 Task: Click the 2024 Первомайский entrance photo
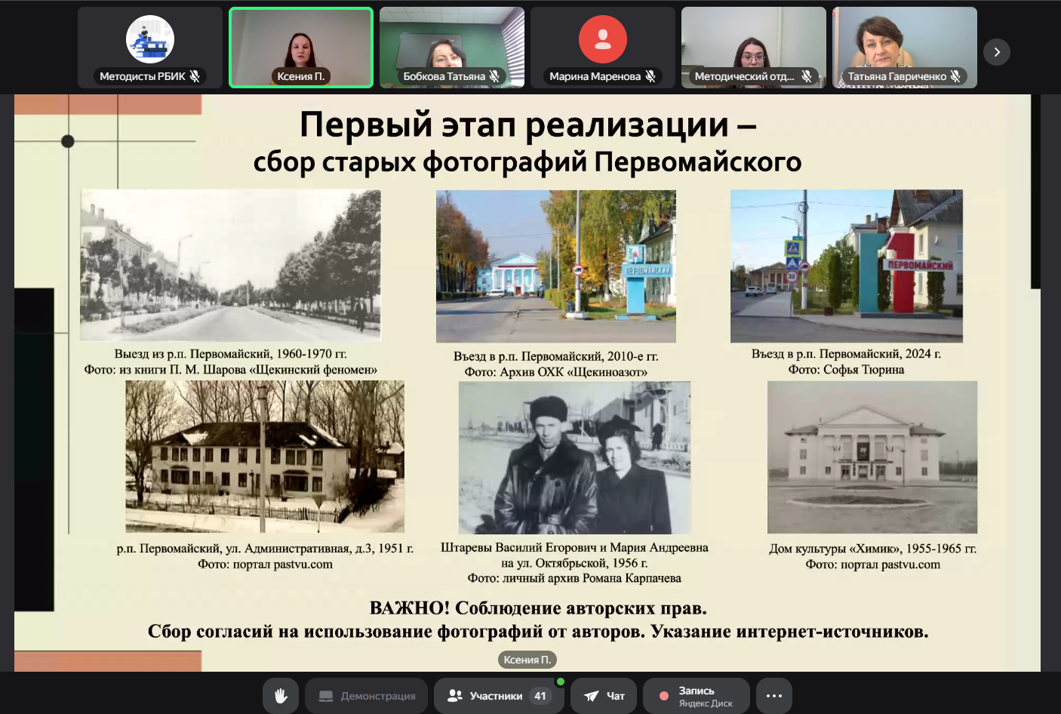[846, 266]
